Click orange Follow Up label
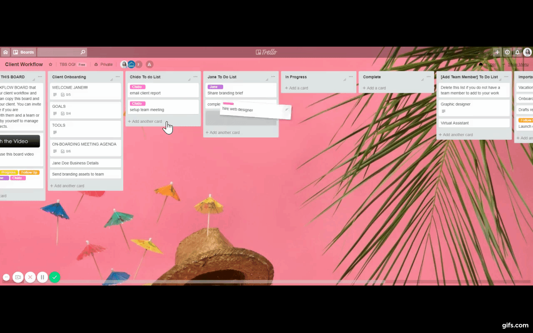Viewport: 533px width, 333px height. [30, 172]
